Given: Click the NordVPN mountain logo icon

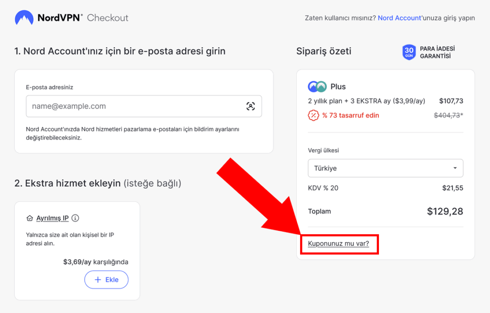Looking at the screenshot, I should (24, 18).
